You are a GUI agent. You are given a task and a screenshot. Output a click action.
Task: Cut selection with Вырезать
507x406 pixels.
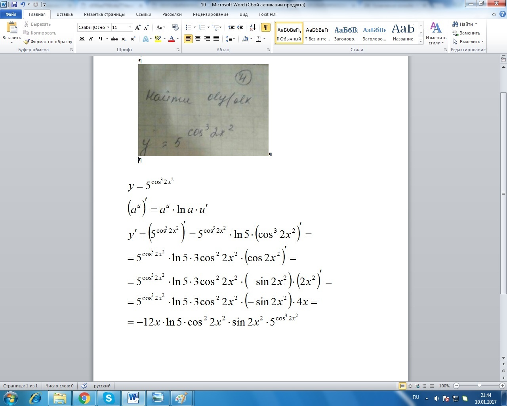pos(37,24)
